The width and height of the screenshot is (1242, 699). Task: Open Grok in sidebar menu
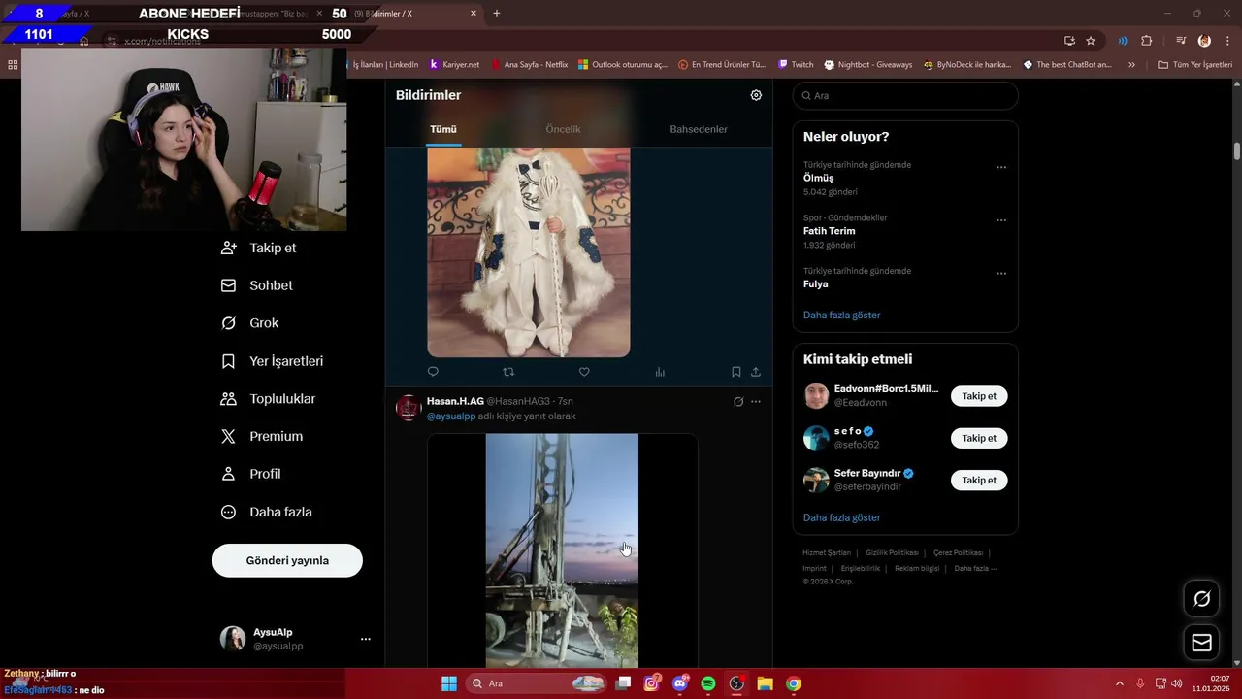(x=250, y=323)
